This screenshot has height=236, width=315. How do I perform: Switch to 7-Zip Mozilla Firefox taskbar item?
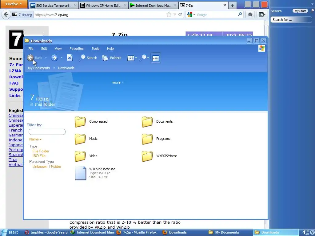tap(137, 232)
